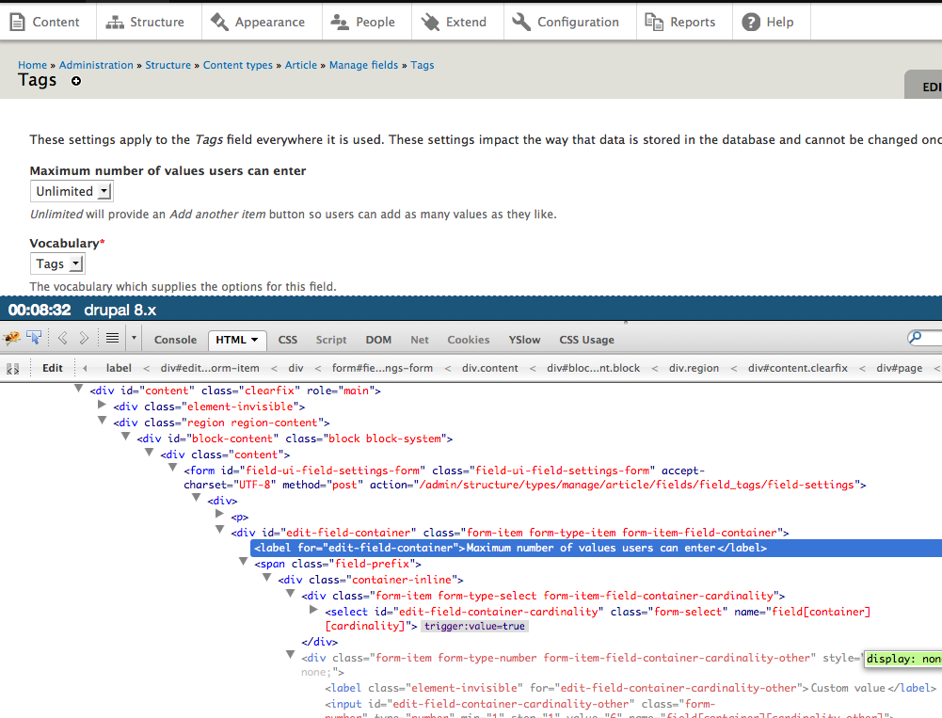942x718 pixels.
Task: Collapse the div id content node
Action: [78, 389]
